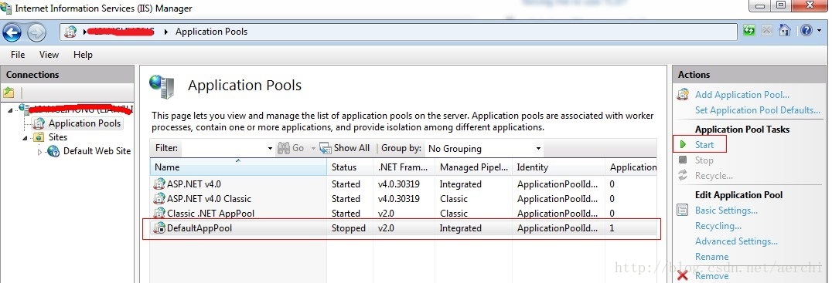832x283 pixels.
Task: Click the Basic Settings icon in Actions
Action: click(683, 211)
